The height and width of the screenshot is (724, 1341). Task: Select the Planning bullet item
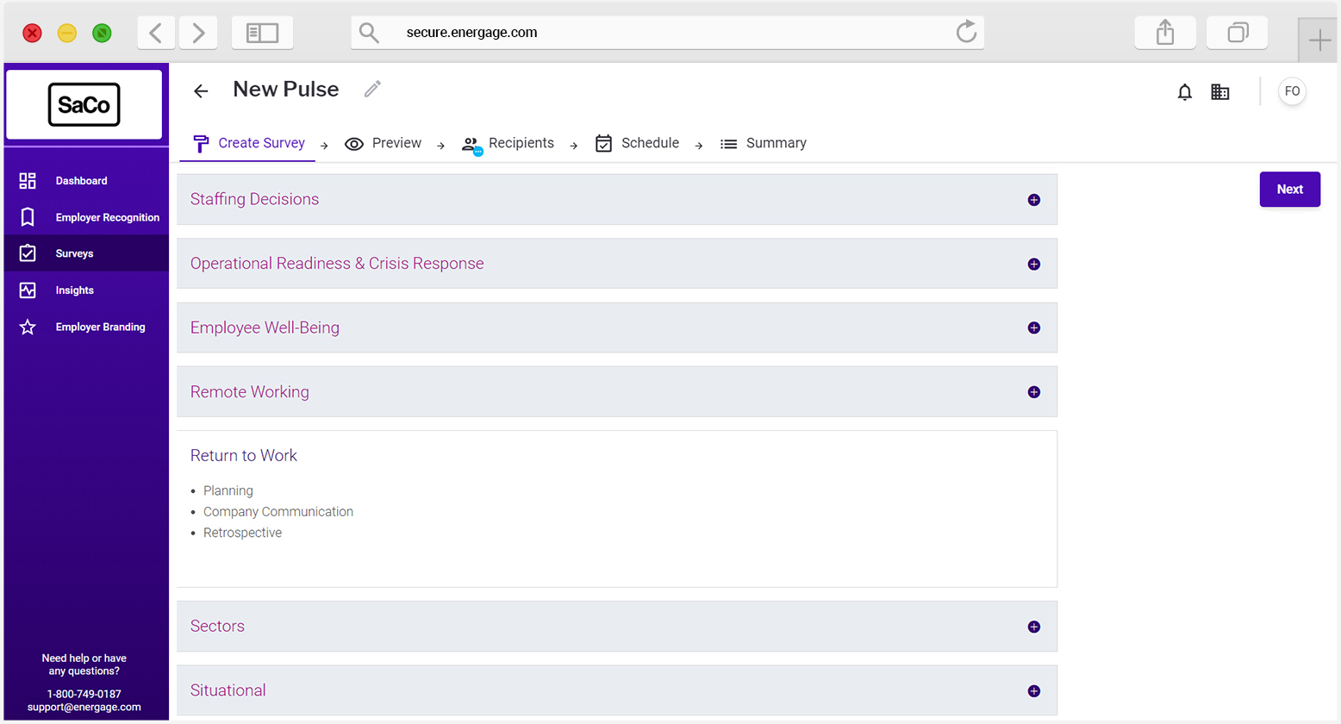228,490
